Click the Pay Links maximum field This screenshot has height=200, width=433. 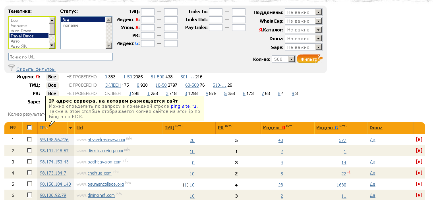[239, 27]
